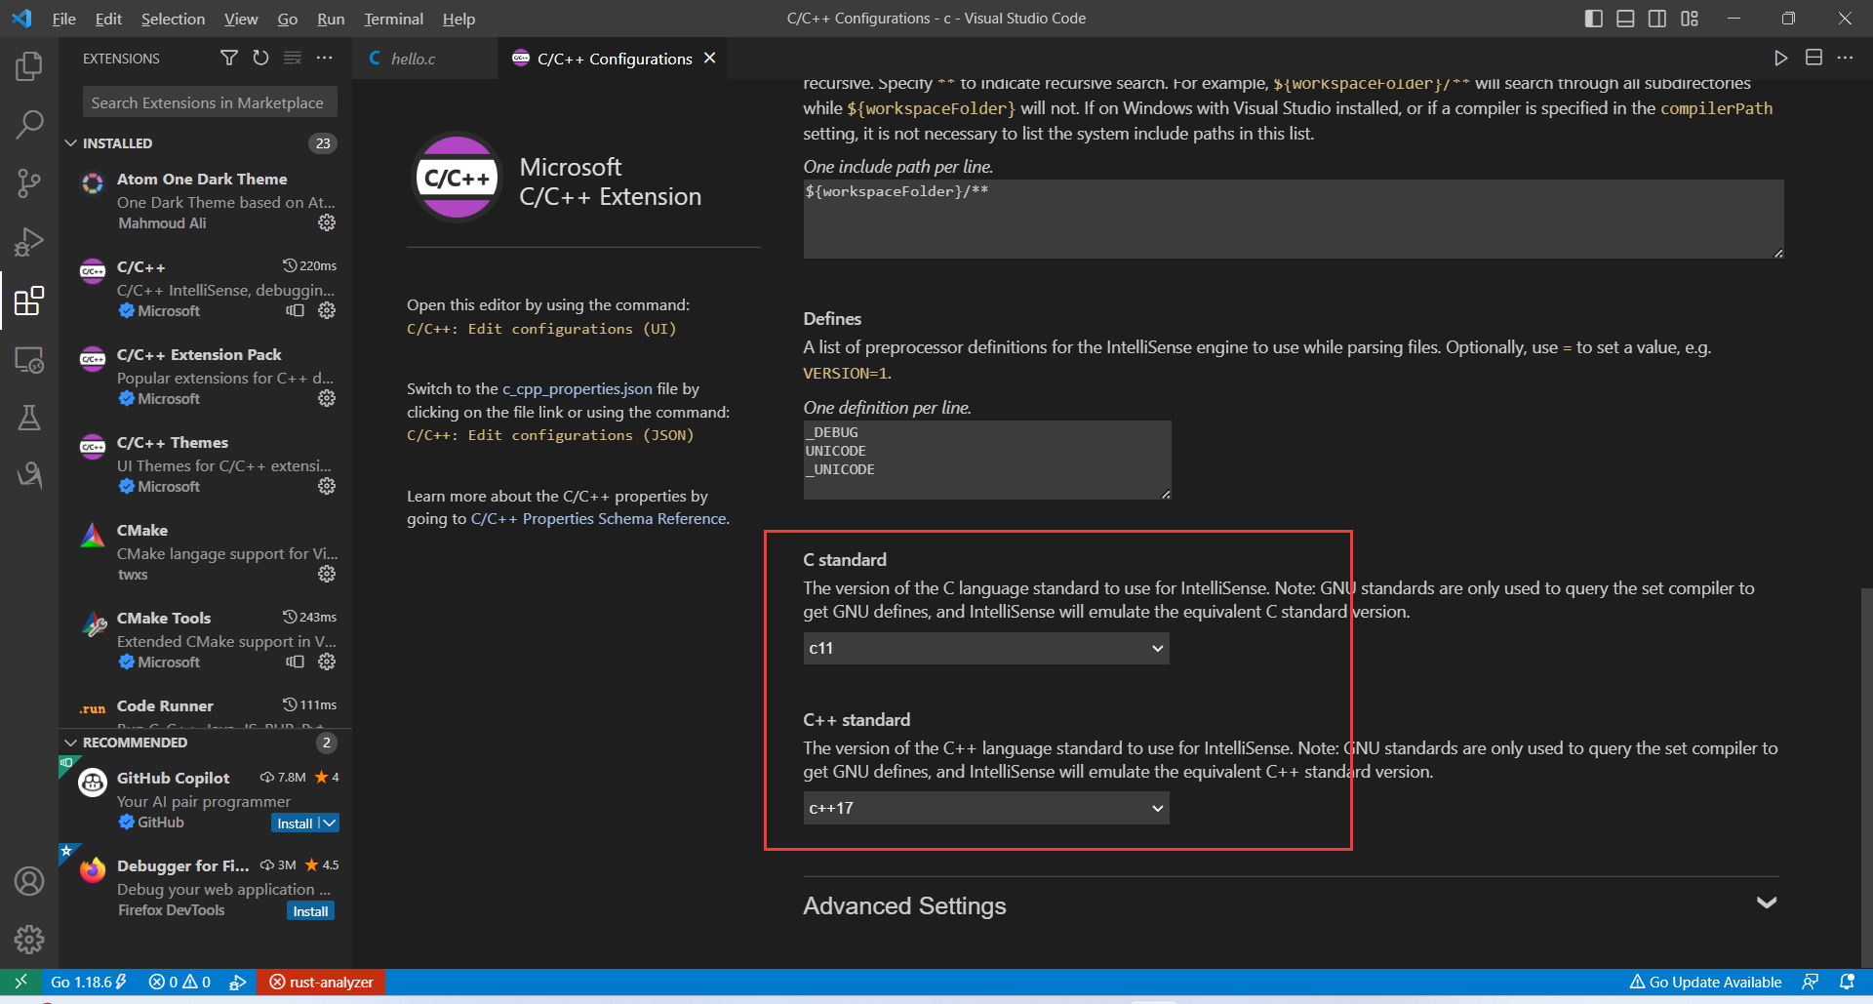Screen dimensions: 1873x1004
Task: Open the C/C++ Properties Schema Reference link
Action: click(599, 519)
